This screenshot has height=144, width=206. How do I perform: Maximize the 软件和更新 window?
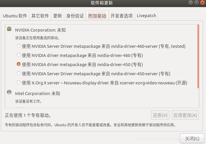(x=197, y=3)
